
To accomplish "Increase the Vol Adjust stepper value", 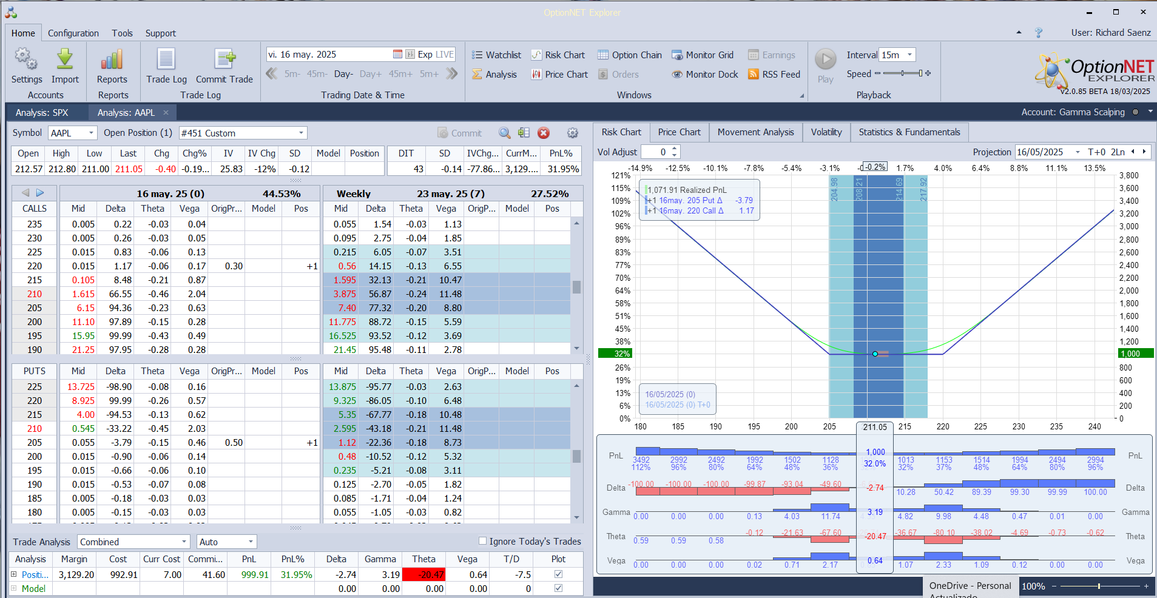I will click(675, 149).
